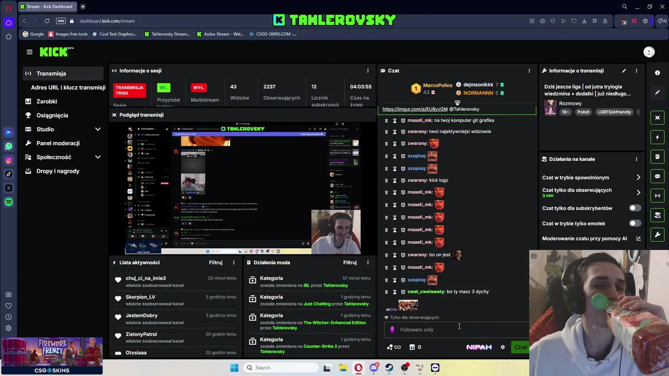Viewport: 669px width, 376px height.
Task: Open Czat tylko dla obserwujących options chevron
Action: [638, 193]
